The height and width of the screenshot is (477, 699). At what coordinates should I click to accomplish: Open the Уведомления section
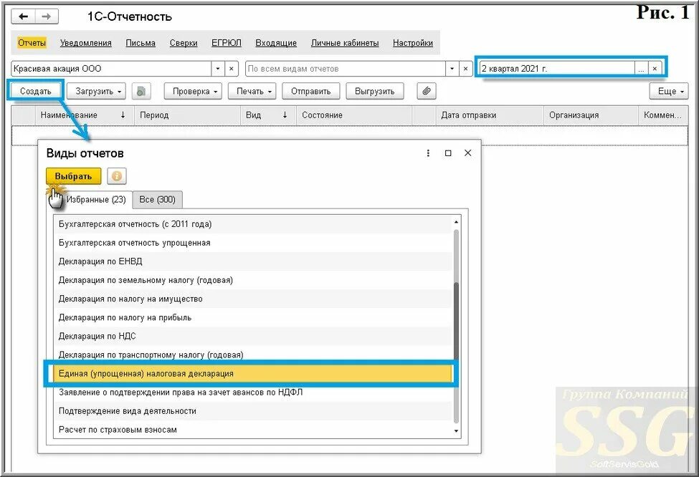coord(85,43)
